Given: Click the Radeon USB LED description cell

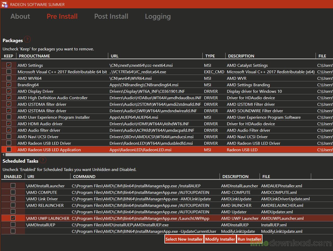Looking at the screenshot, I should coord(242,150).
